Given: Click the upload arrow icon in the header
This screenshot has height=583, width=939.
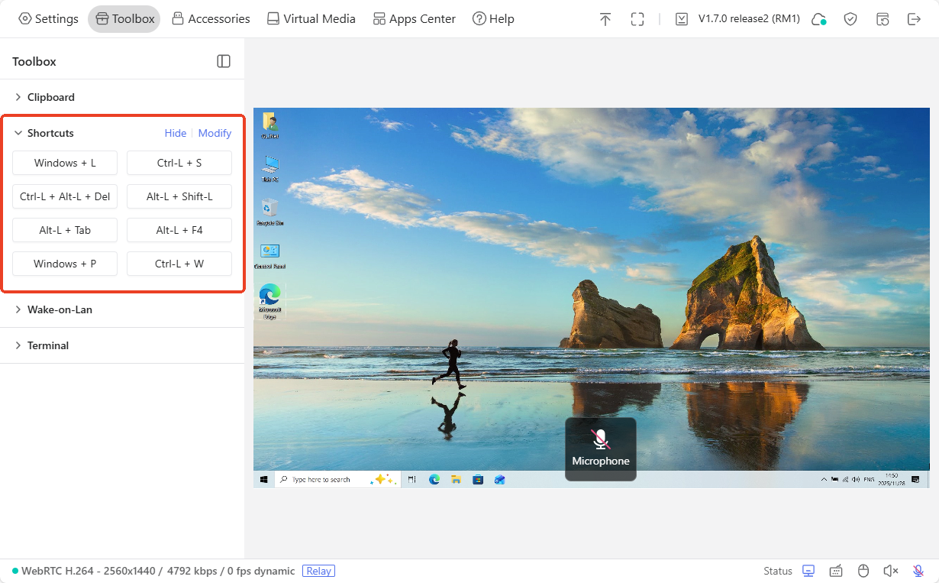Looking at the screenshot, I should (605, 18).
